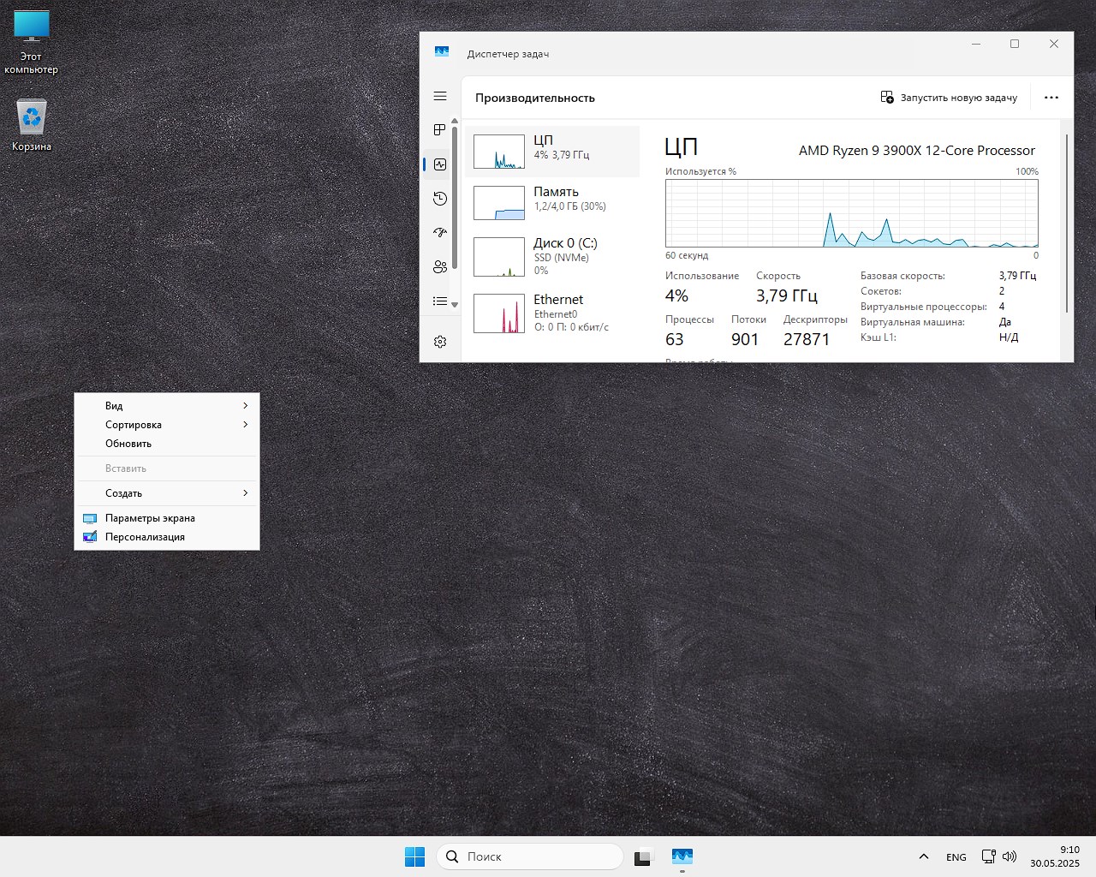This screenshot has height=877, width=1096.
Task: Select the Корзина recycle bin icon
Action: [x=32, y=126]
